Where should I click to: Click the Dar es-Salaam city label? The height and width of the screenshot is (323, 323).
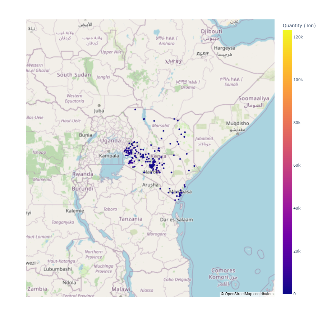point(176,220)
